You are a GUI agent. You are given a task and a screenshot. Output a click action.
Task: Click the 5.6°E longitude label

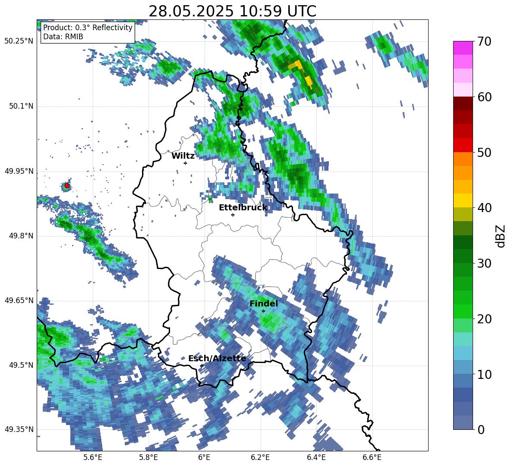[92, 457]
